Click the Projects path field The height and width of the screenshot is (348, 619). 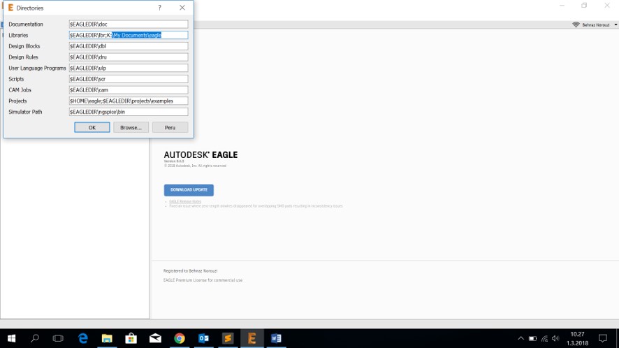click(x=129, y=101)
